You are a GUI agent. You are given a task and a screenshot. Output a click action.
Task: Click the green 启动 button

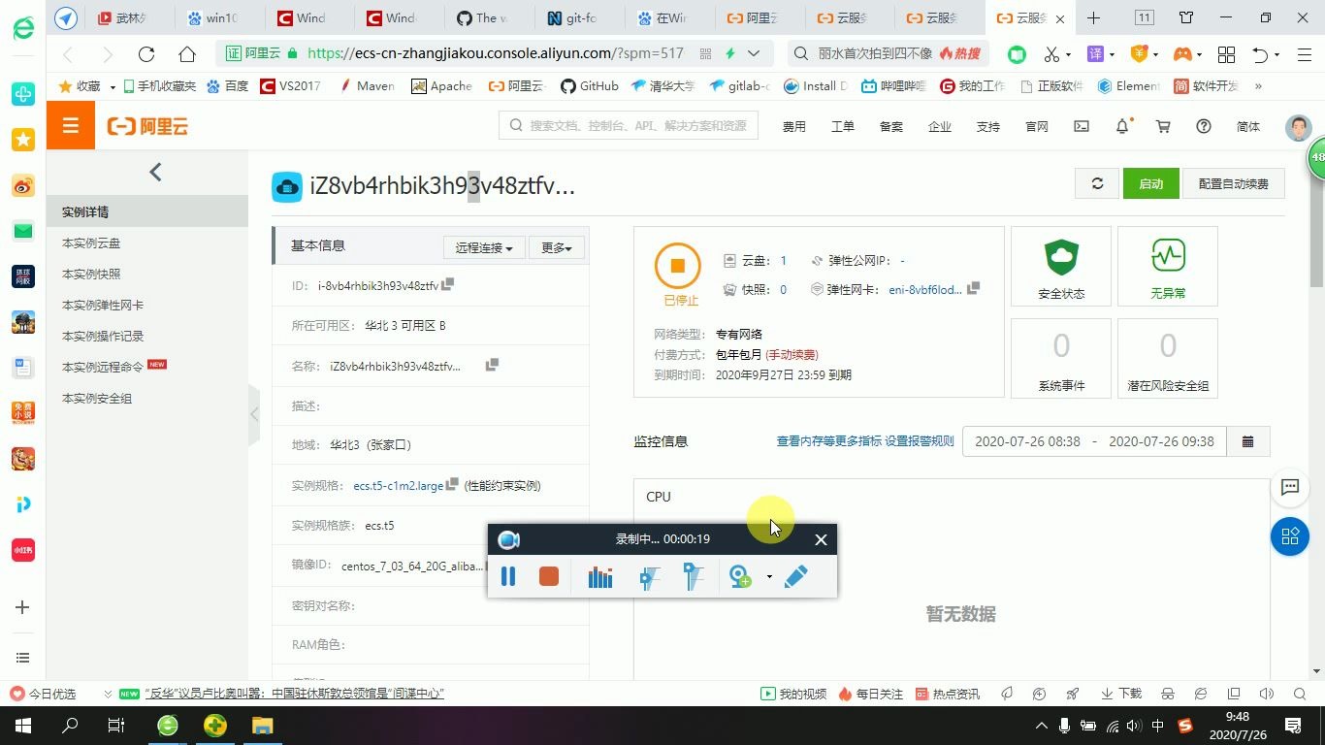pyautogui.click(x=1150, y=182)
